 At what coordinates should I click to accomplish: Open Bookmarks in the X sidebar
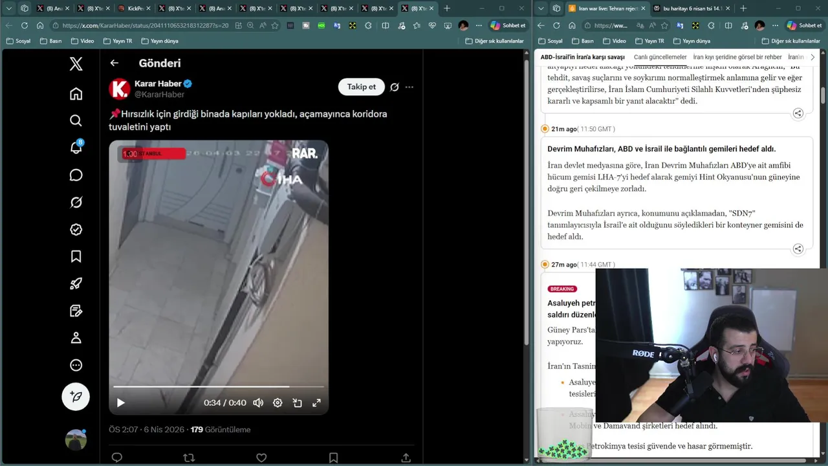tap(76, 256)
